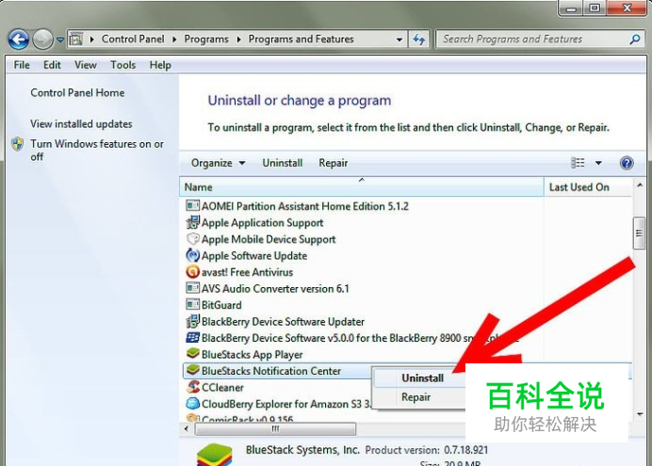Open the Organize dropdown
652x466 pixels.
(x=218, y=163)
